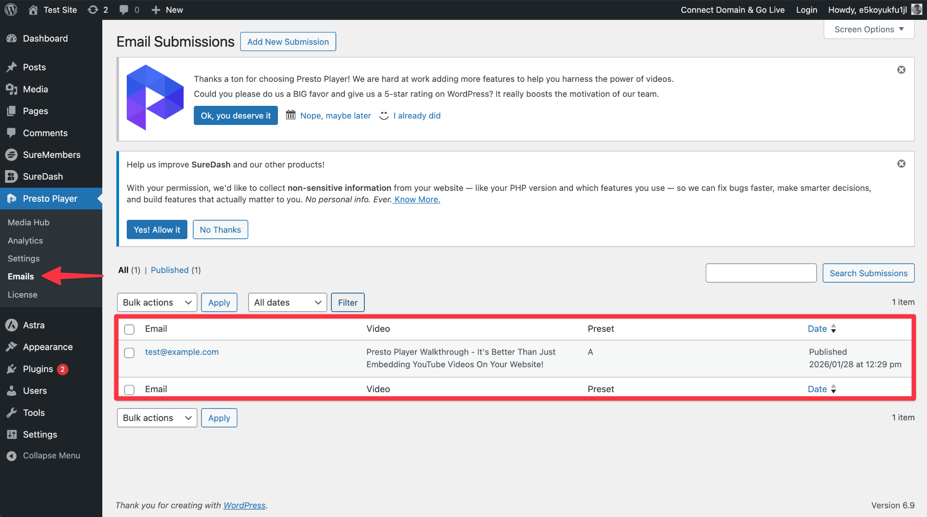
Task: Open the All dates filter dropdown
Action: [x=287, y=303]
